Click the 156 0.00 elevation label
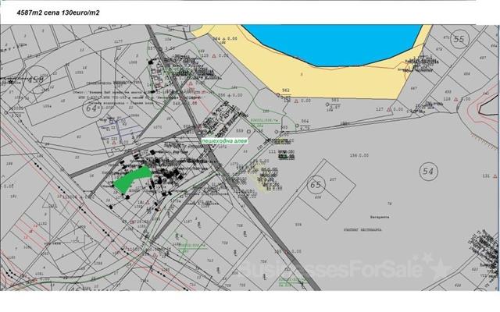Image resolution: width=500 pixels, height=312 pixels. click(x=359, y=154)
